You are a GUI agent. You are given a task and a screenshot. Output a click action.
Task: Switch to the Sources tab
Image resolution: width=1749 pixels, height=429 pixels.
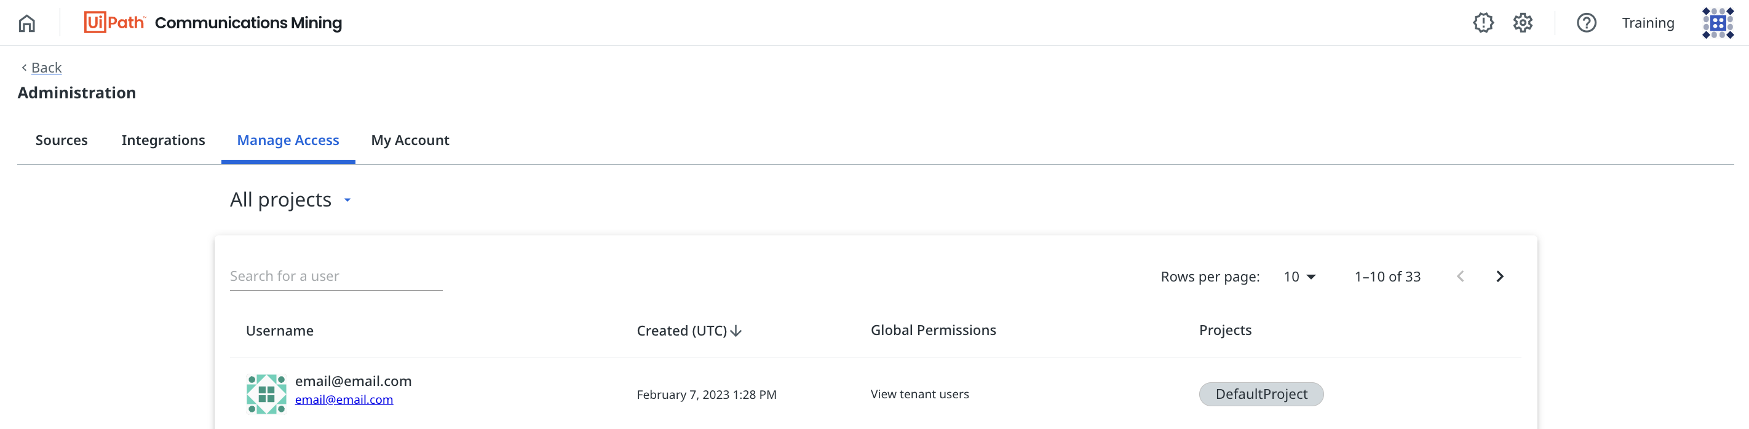[x=61, y=140]
